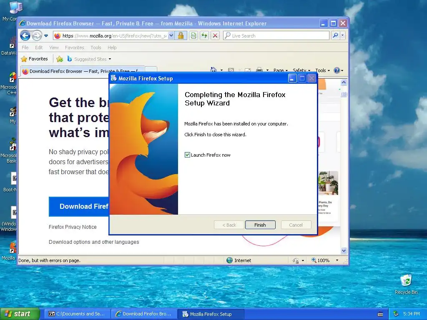Image resolution: width=427 pixels, height=320 pixels.
Task: Click the IE Forward arrow button
Action: click(x=37, y=35)
